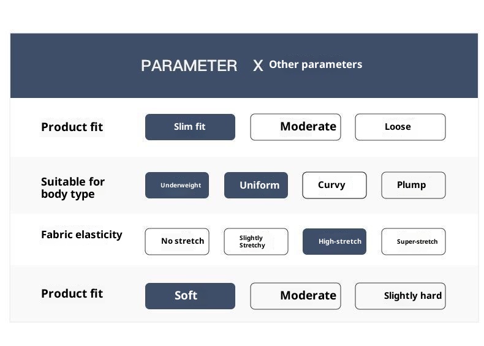The image size is (484, 346).
Task: Choose No stretch fabric elasticity
Action: (x=177, y=241)
